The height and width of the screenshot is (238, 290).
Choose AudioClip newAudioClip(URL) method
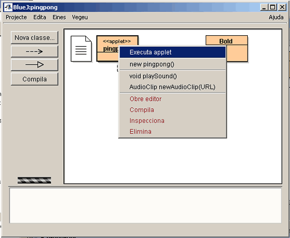(x=172, y=87)
